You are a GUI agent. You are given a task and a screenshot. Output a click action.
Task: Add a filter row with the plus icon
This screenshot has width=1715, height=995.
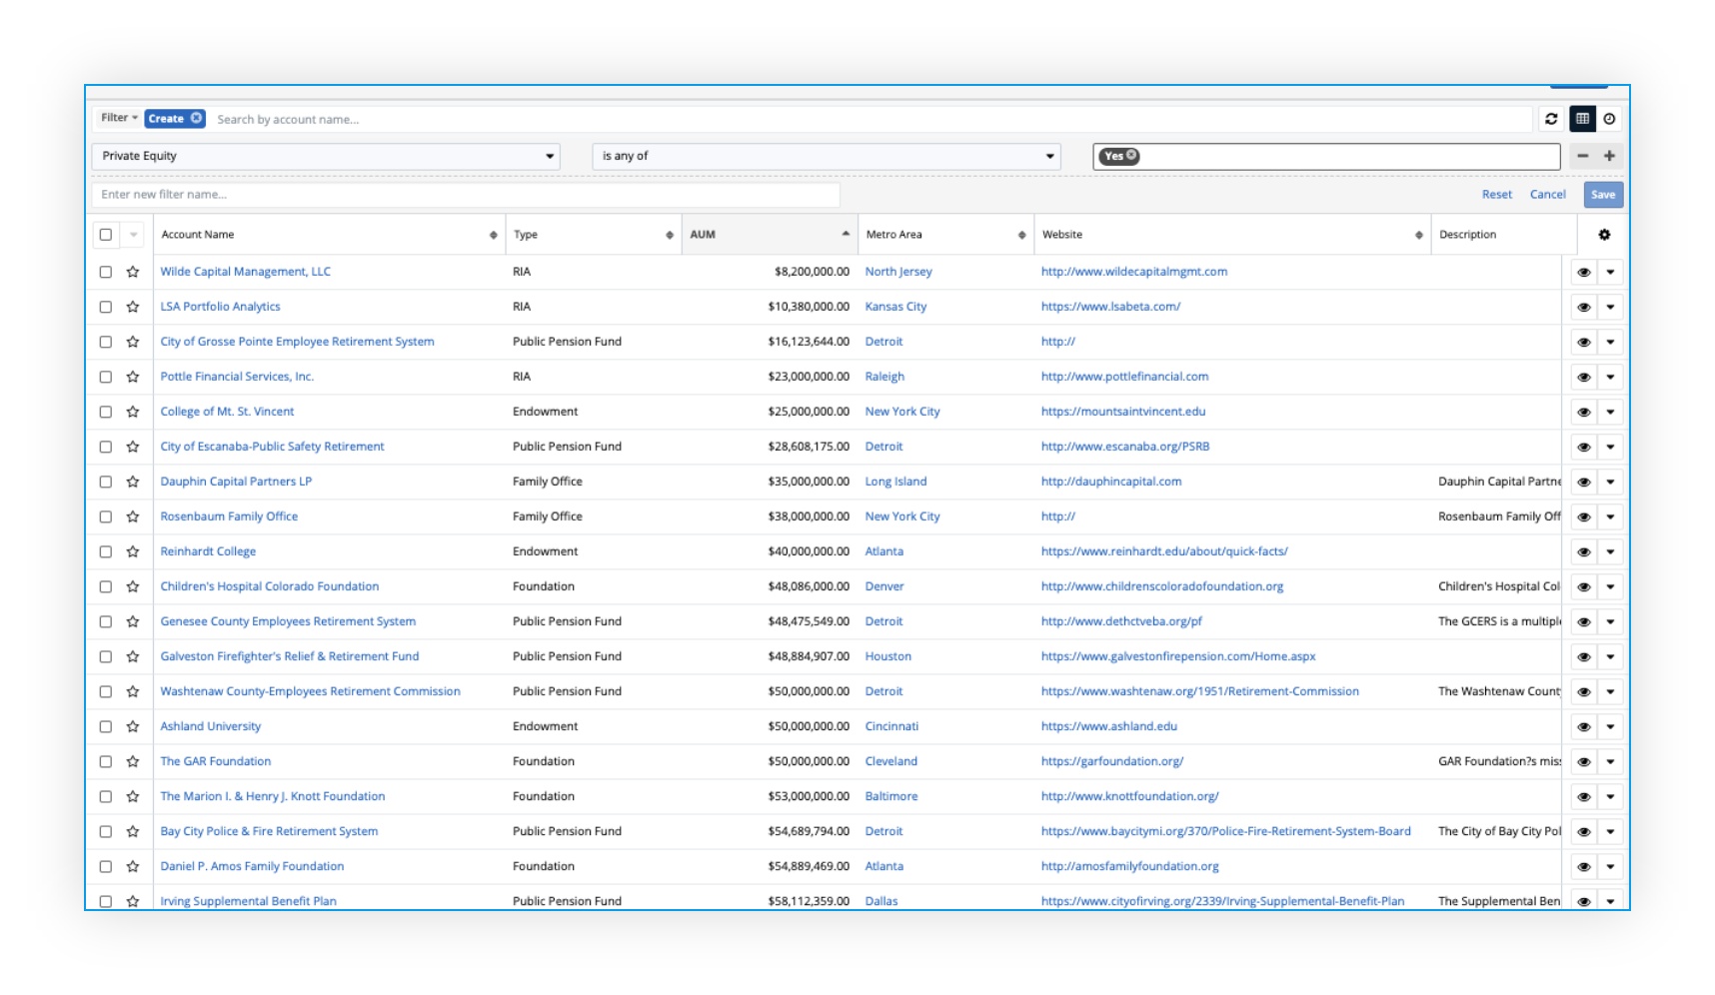point(1609,156)
